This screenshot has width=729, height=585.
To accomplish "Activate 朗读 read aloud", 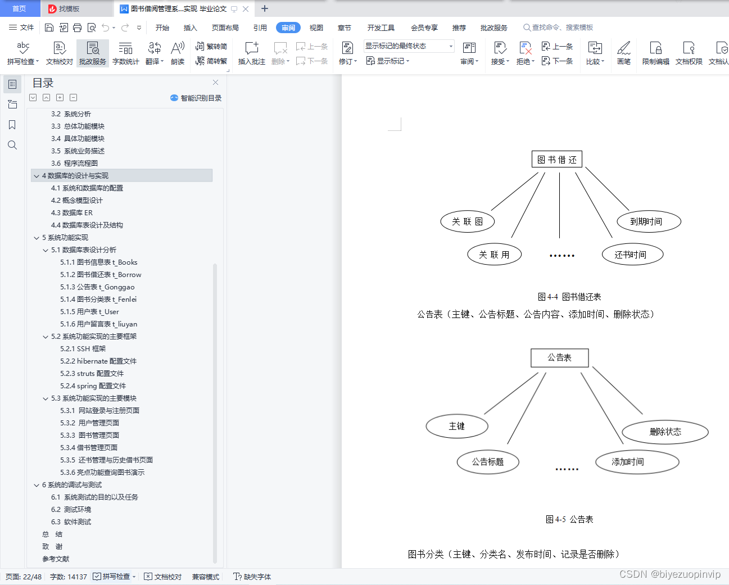I will [177, 53].
